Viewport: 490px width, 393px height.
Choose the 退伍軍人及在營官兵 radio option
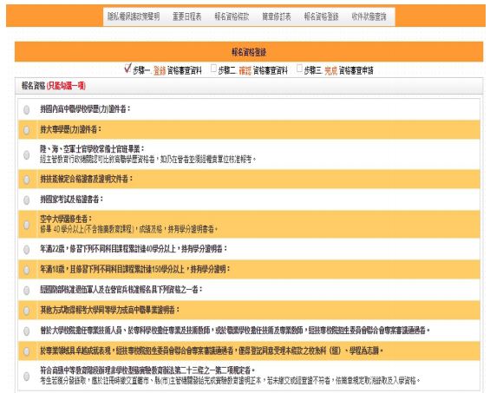coord(27,290)
